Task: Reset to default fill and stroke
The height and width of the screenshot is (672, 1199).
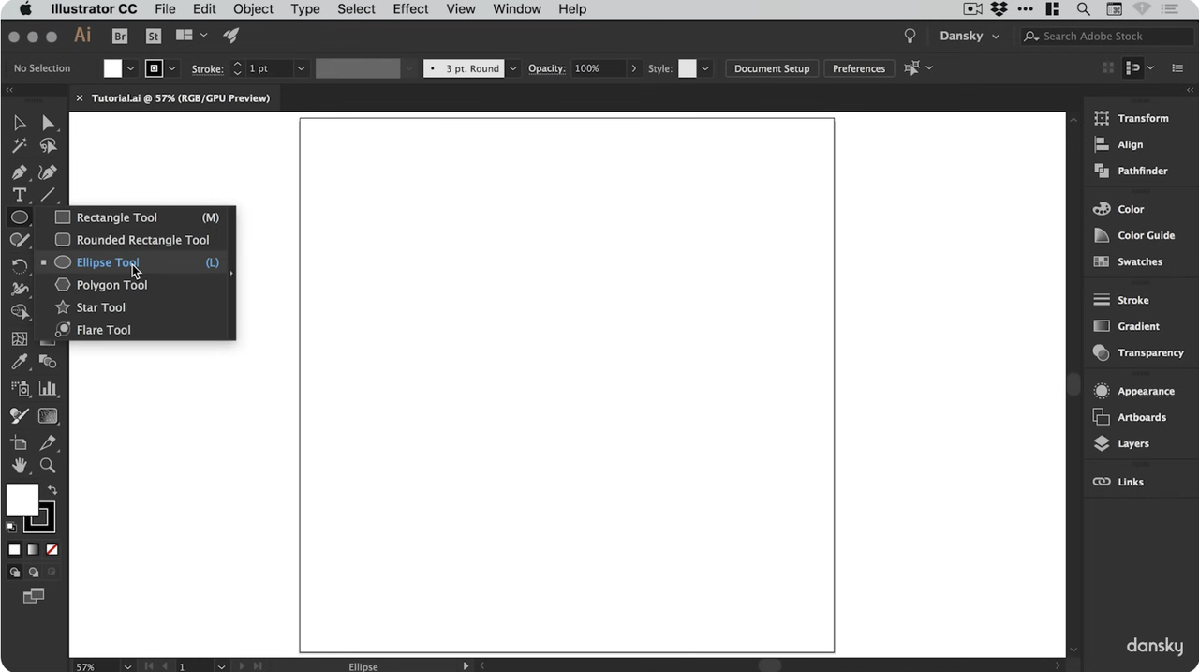Action: pyautogui.click(x=11, y=527)
